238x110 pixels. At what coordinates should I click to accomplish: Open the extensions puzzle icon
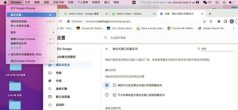pyautogui.click(x=219, y=21)
